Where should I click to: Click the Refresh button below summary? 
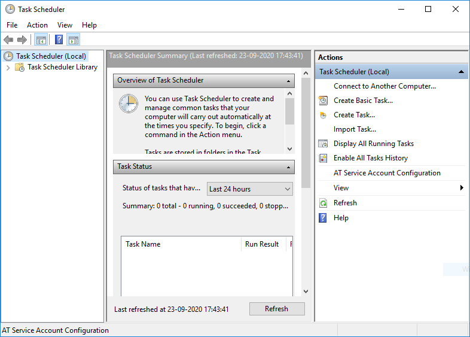(277, 309)
